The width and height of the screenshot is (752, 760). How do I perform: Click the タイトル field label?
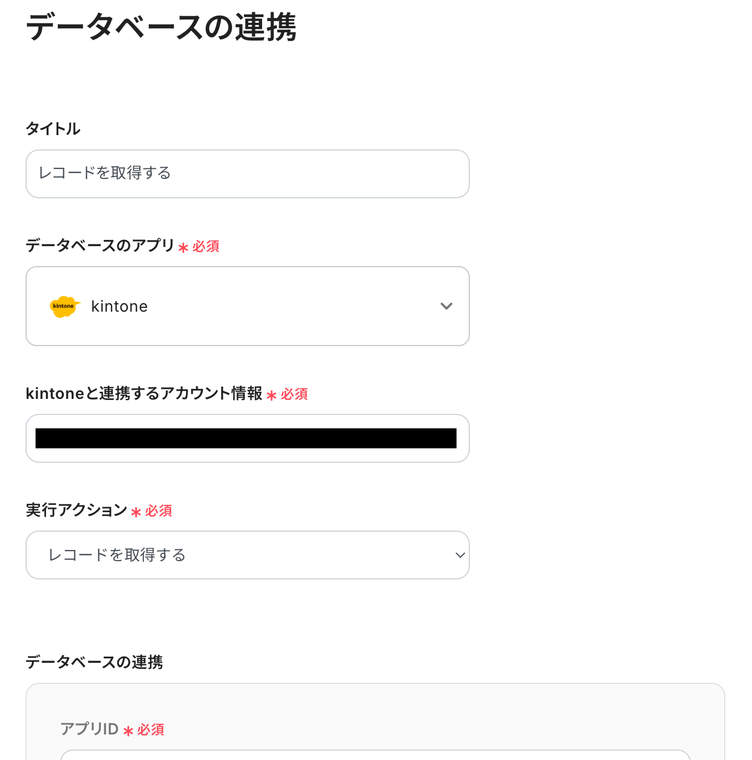point(53,129)
